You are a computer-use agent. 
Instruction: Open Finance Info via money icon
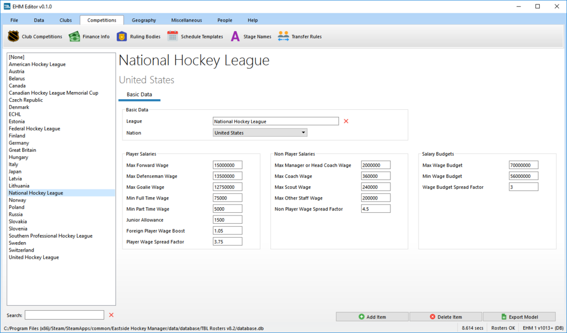click(74, 36)
